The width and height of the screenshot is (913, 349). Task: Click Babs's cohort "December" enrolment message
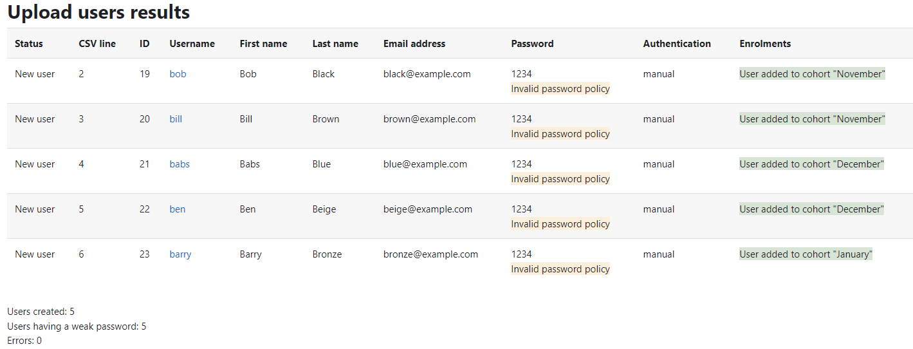click(812, 164)
